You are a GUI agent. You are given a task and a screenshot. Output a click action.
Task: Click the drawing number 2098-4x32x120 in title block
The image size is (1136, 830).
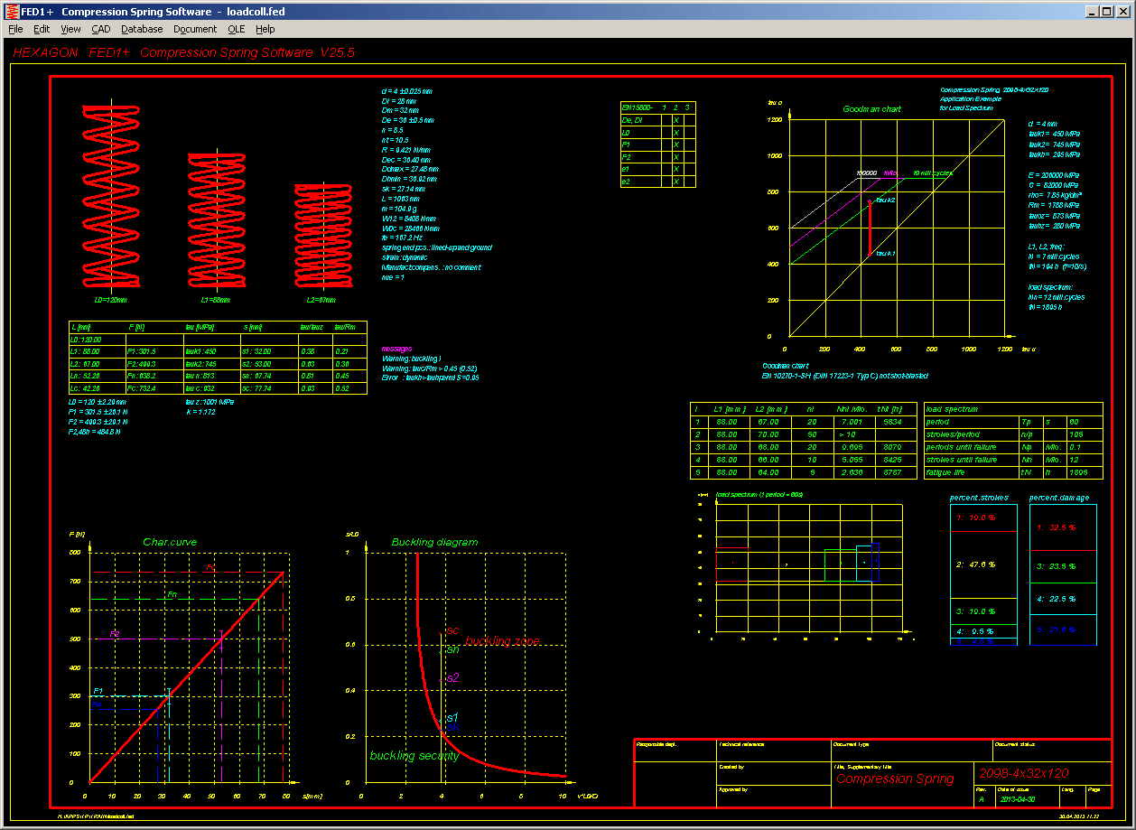pyautogui.click(x=1023, y=774)
